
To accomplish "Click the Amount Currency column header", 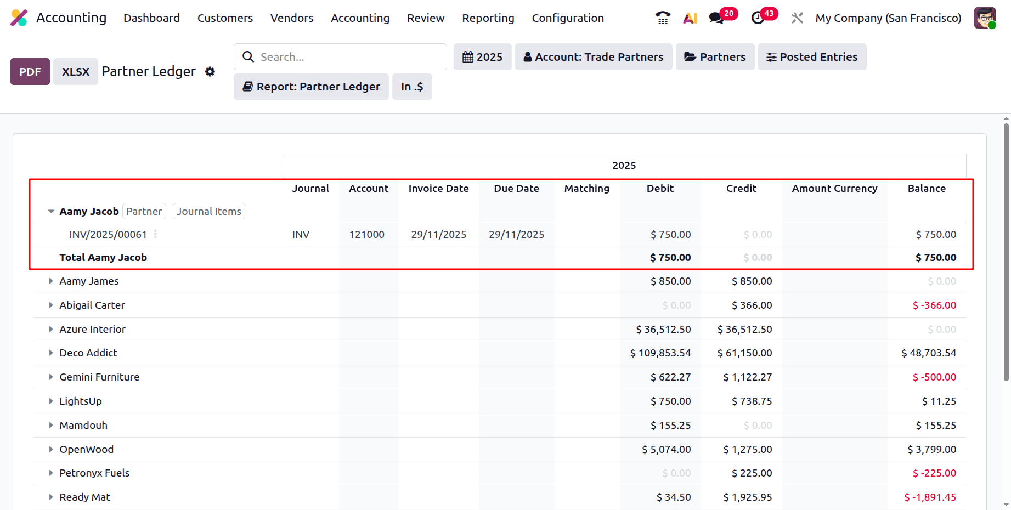I will coord(834,188).
